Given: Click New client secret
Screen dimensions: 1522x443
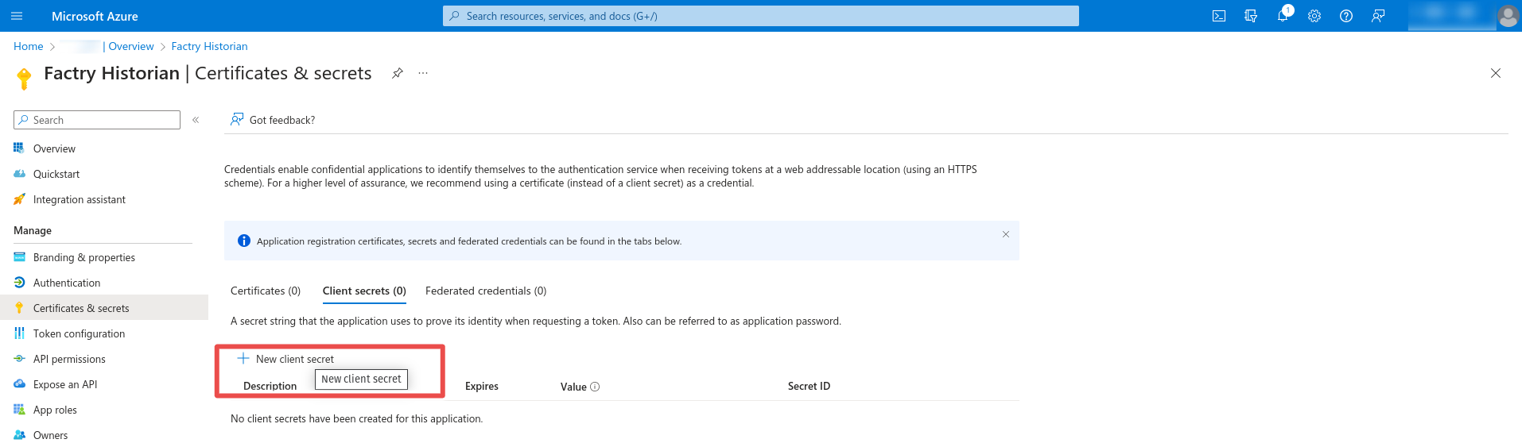Looking at the screenshot, I should tap(285, 359).
